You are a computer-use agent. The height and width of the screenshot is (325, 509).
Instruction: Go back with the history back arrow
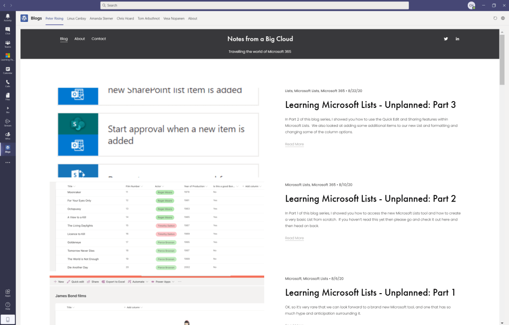[x=4, y=5]
